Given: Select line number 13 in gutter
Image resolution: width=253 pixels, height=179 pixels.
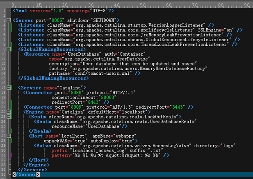Looking at the screenshot, I should pyautogui.click(x=3, y=69).
